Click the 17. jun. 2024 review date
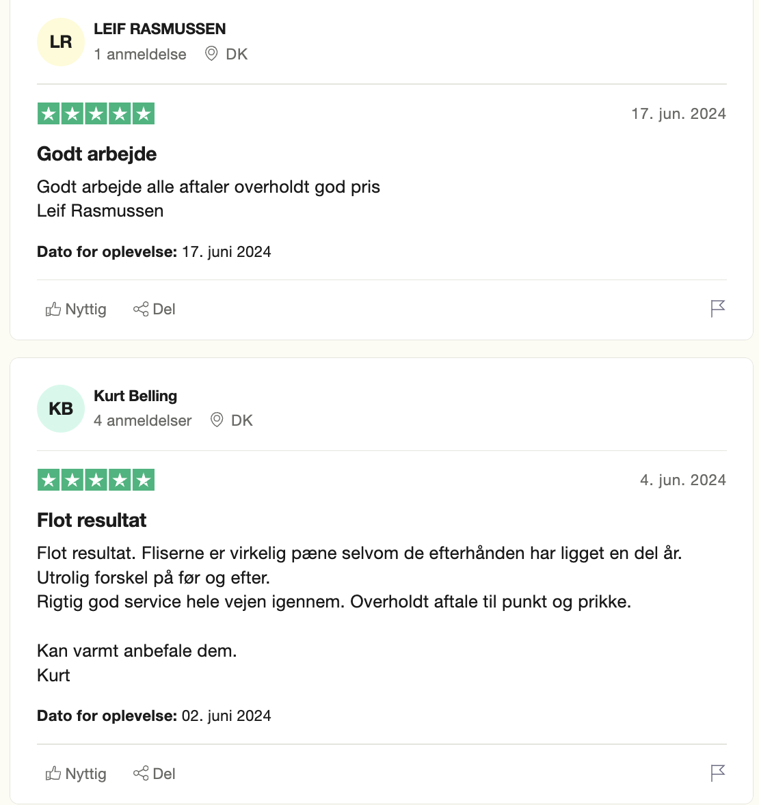 [x=678, y=113]
